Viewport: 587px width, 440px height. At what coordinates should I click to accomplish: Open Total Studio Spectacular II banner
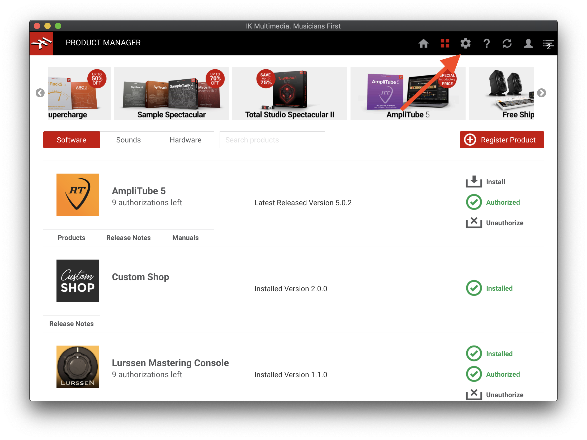[x=290, y=93]
